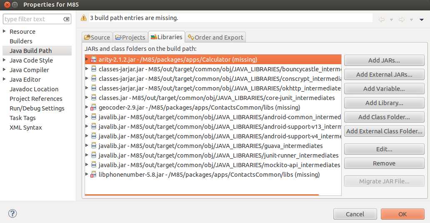430x223 pixels.
Task: Expand the Java Code Style node
Action: (x=4, y=60)
